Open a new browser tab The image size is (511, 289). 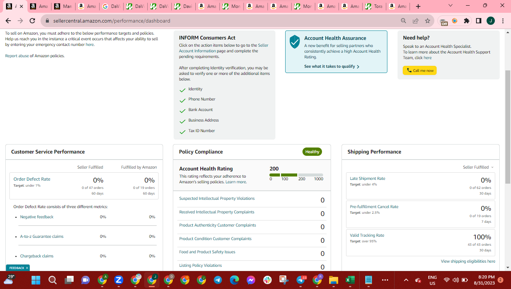click(418, 6)
